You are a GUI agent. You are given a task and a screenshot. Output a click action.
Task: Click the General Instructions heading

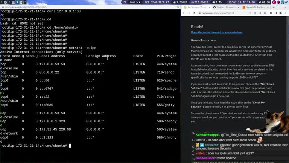[204, 40]
